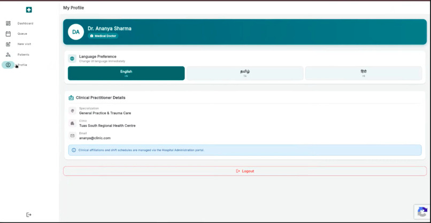Click the ananya@clinic.com email text
Image resolution: width=431 pixels, height=223 pixels.
(x=95, y=138)
